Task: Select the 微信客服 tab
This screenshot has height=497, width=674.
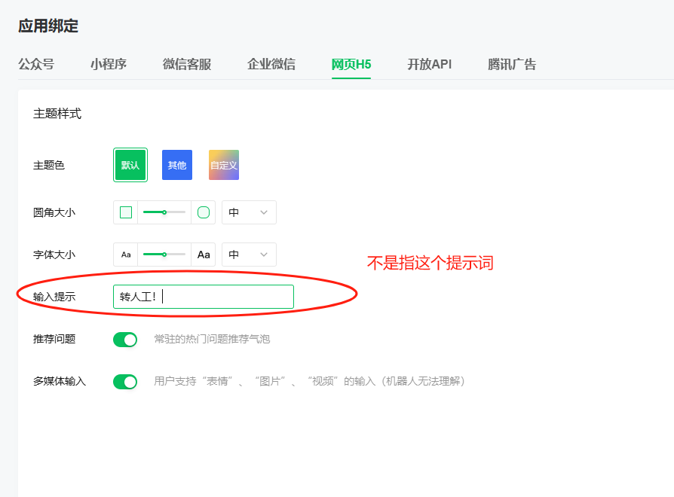Action: (187, 64)
